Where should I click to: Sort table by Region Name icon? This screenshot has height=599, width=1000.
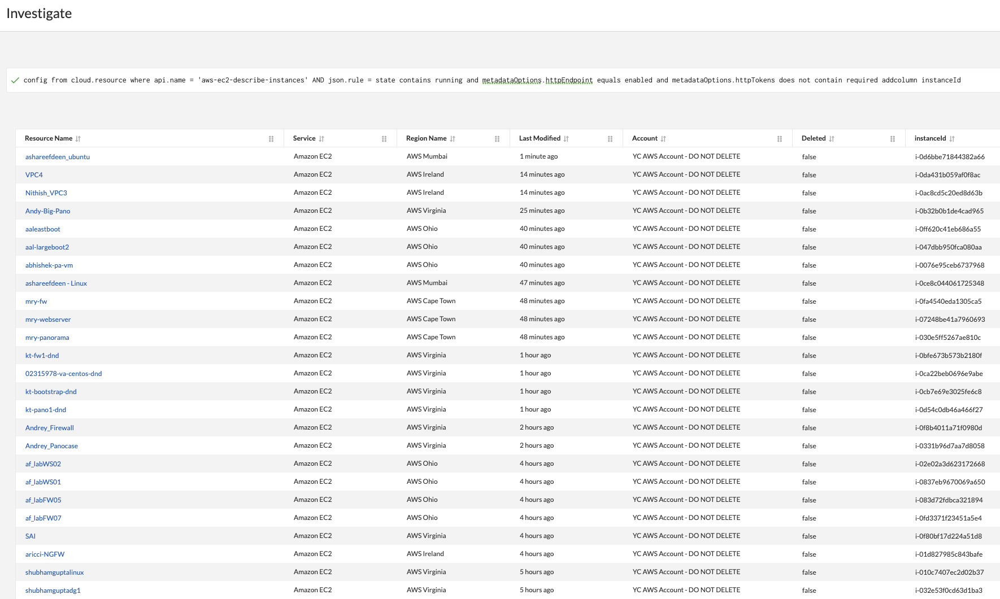453,139
